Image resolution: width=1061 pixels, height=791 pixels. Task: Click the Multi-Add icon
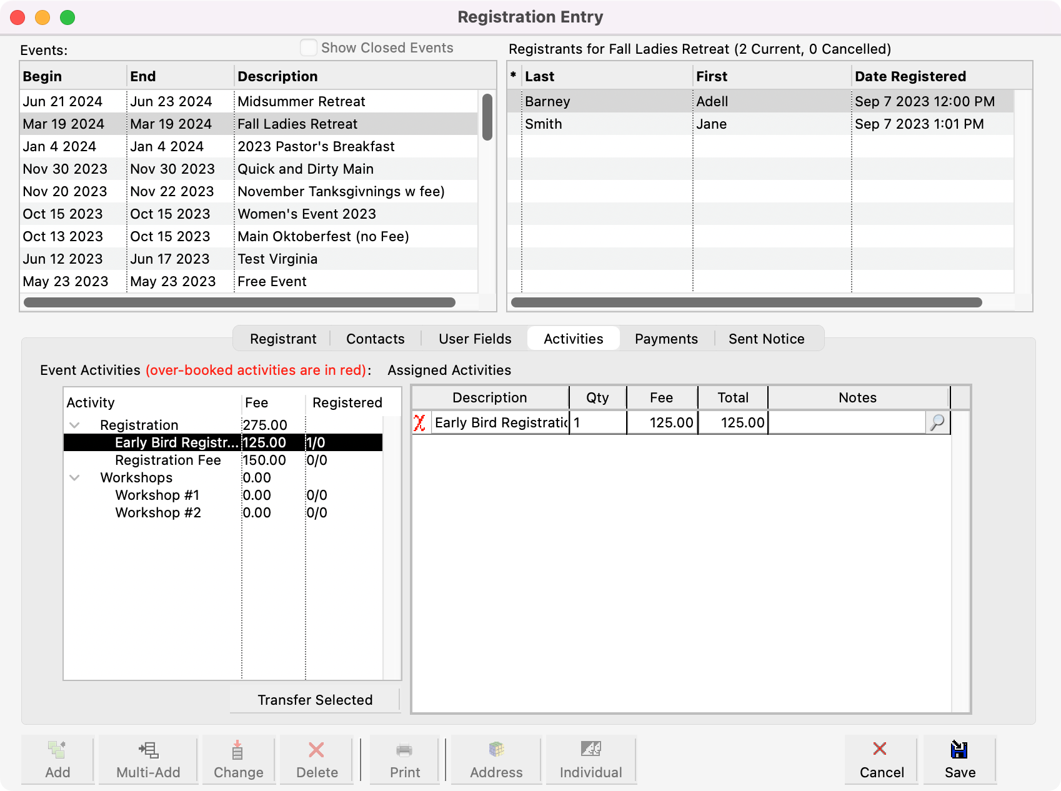click(149, 750)
